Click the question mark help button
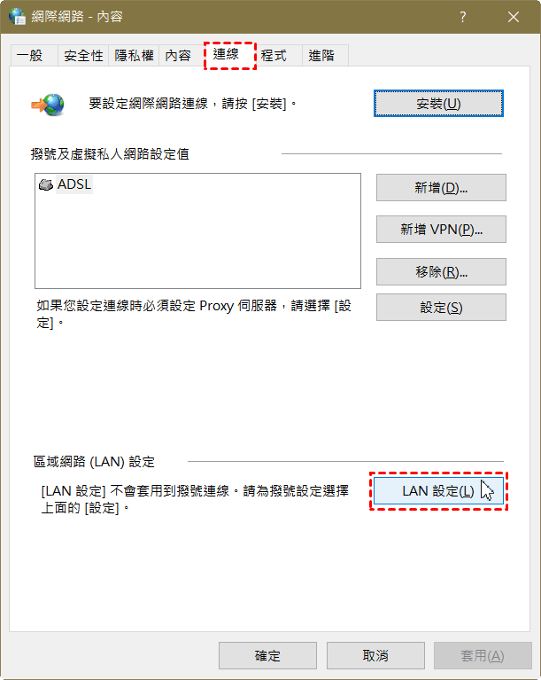541x680 pixels. (462, 17)
